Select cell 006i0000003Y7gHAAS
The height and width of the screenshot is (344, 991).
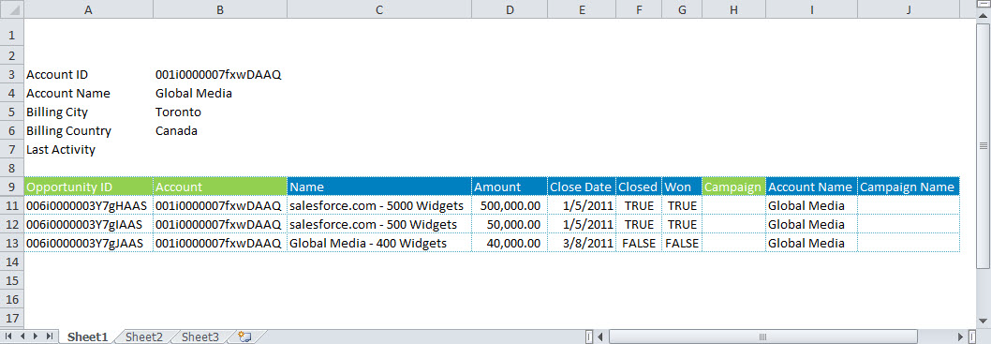88,205
